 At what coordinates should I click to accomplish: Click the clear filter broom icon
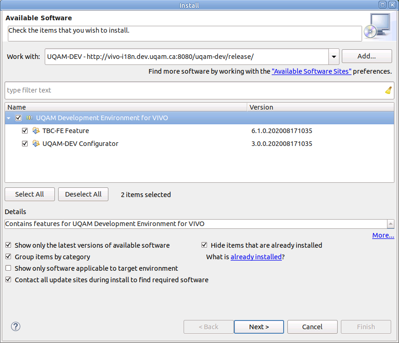[x=388, y=90]
